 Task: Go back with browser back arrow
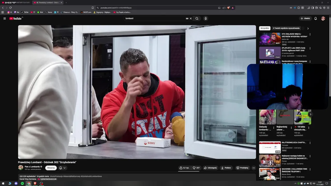pos(3,8)
